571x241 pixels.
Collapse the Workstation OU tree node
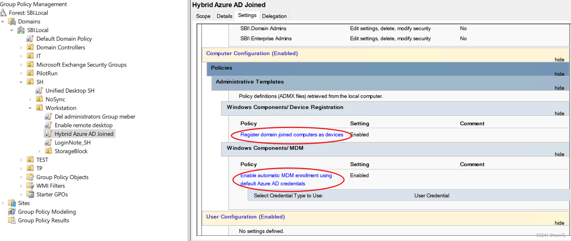pos(30,108)
